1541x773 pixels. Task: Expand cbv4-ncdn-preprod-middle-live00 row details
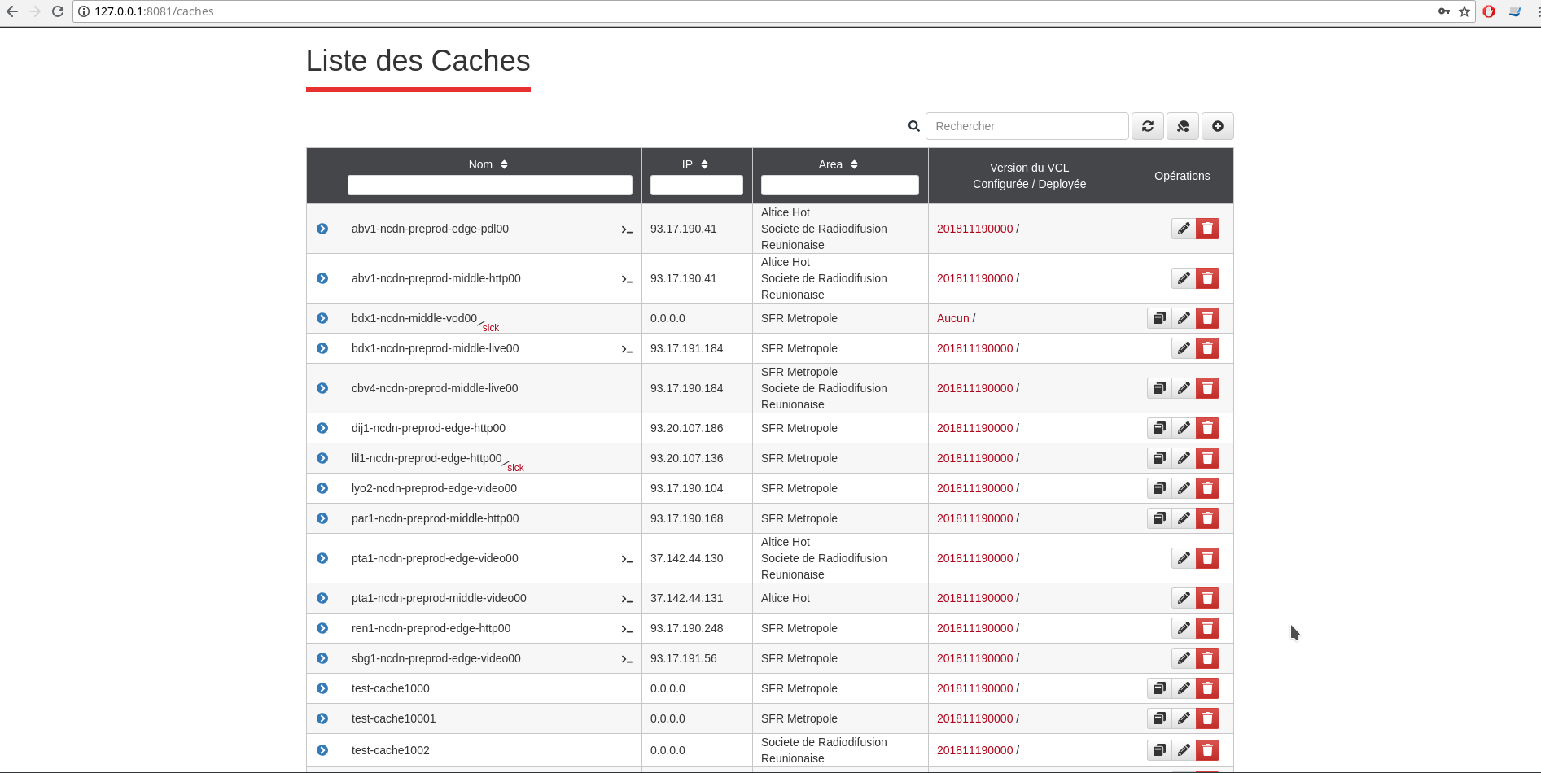pos(322,388)
